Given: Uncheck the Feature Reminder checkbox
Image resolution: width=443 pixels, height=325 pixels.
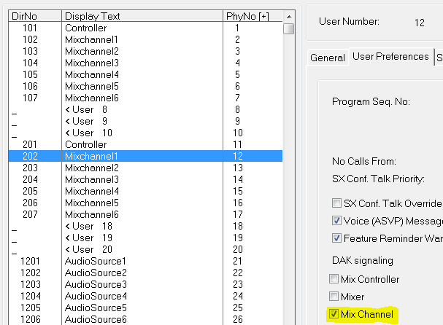Looking at the screenshot, I should (x=336, y=238).
